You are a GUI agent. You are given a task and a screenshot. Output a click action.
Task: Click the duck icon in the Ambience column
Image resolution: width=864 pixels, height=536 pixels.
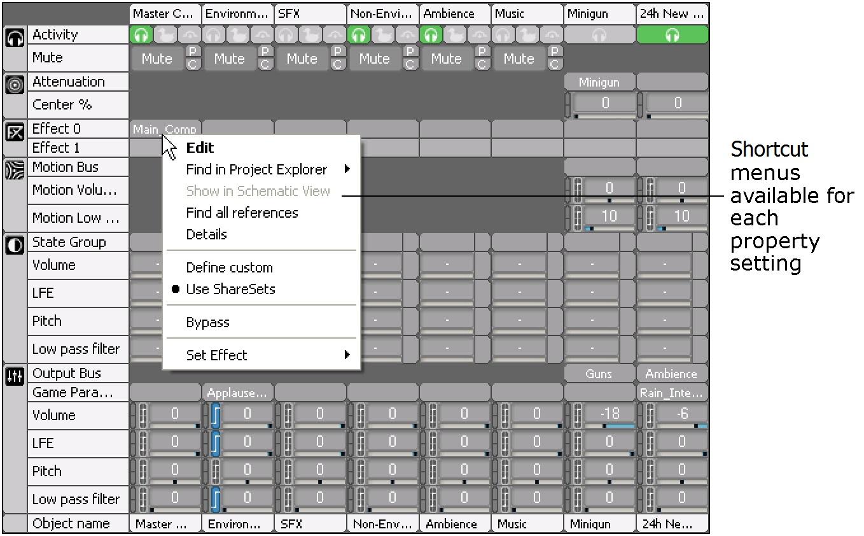[456, 35]
